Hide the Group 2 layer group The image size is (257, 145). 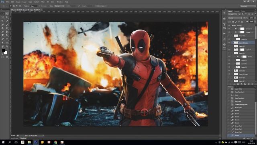[x=229, y=25]
